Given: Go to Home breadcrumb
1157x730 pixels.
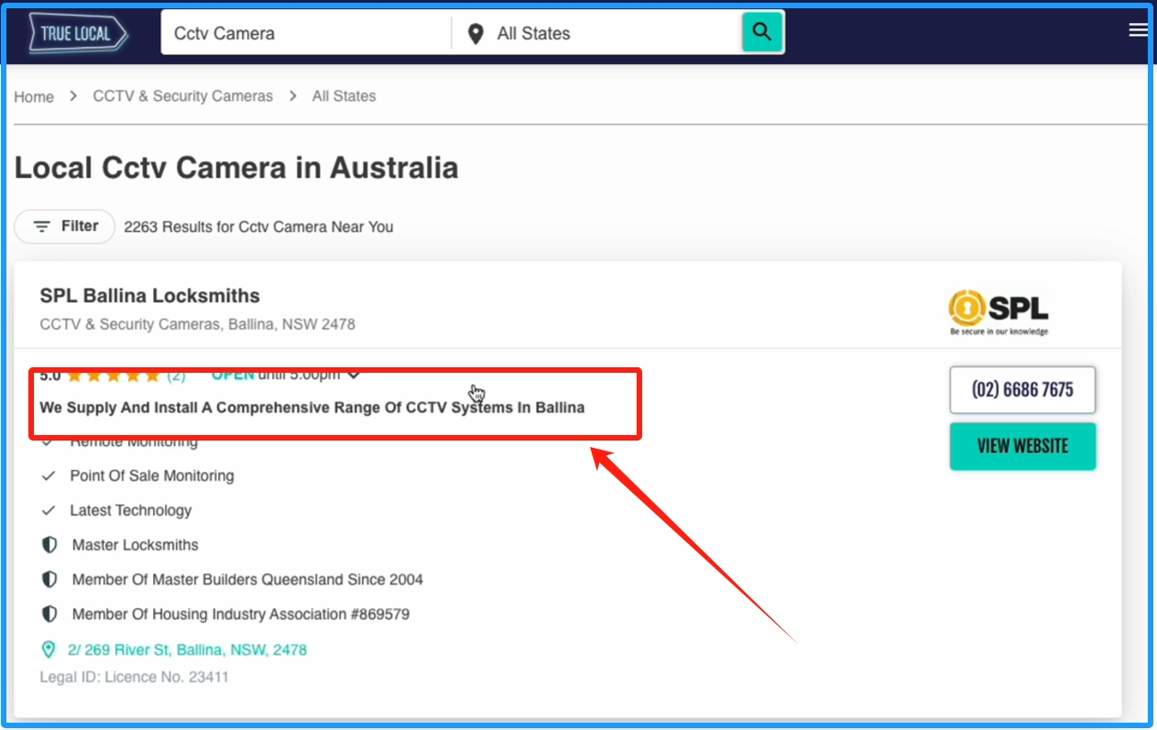Looking at the screenshot, I should point(34,96).
